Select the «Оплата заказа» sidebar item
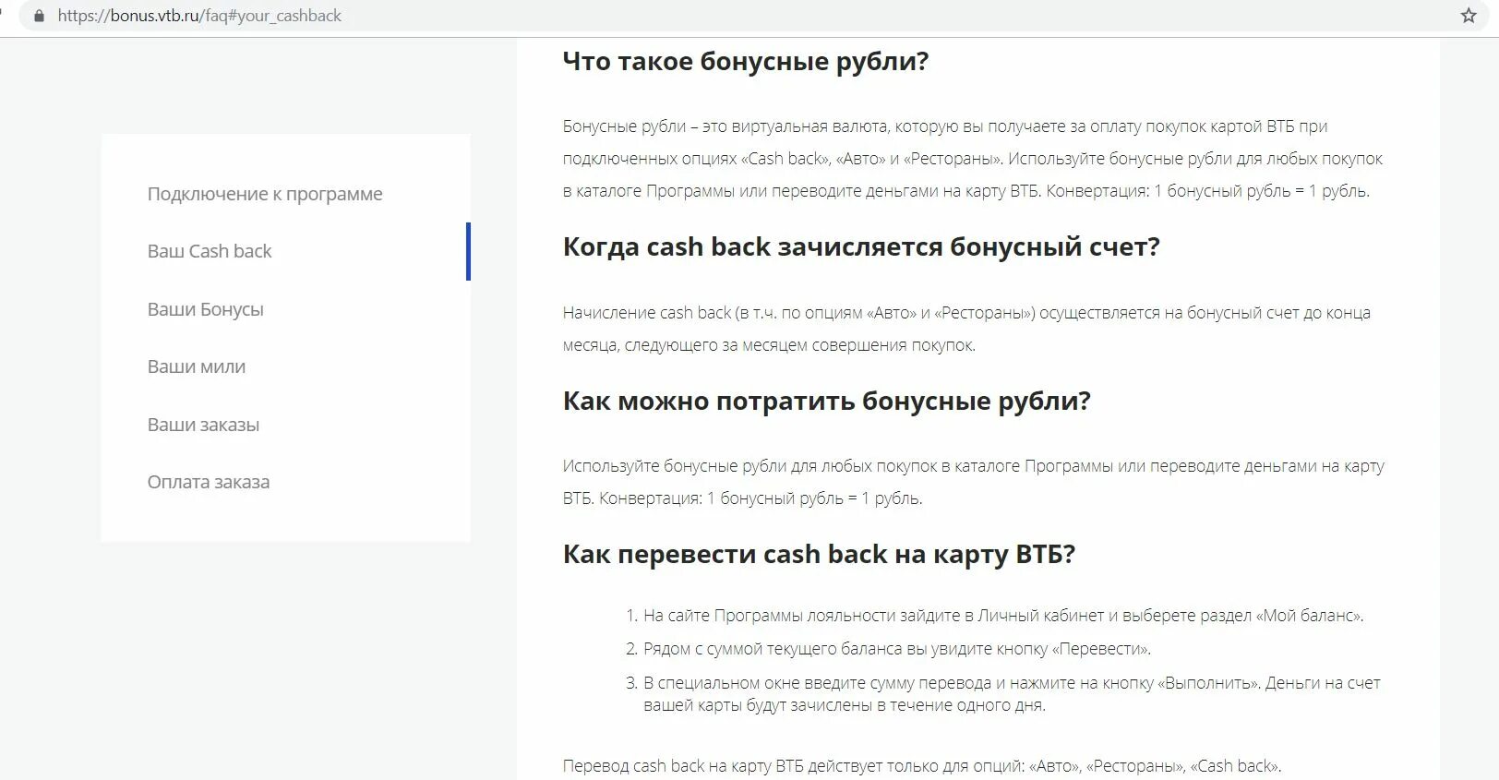The image size is (1499, 780). coord(209,482)
